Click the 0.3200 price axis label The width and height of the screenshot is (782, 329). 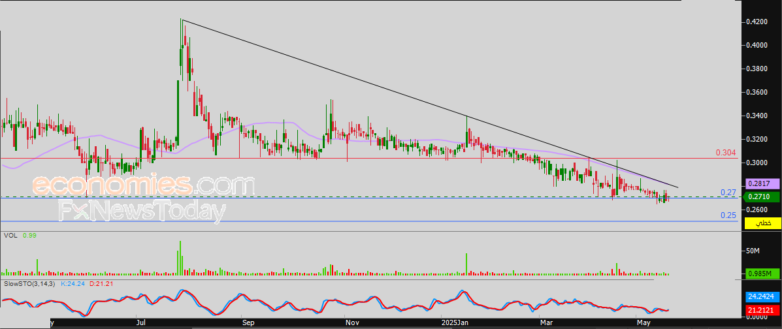pos(756,140)
